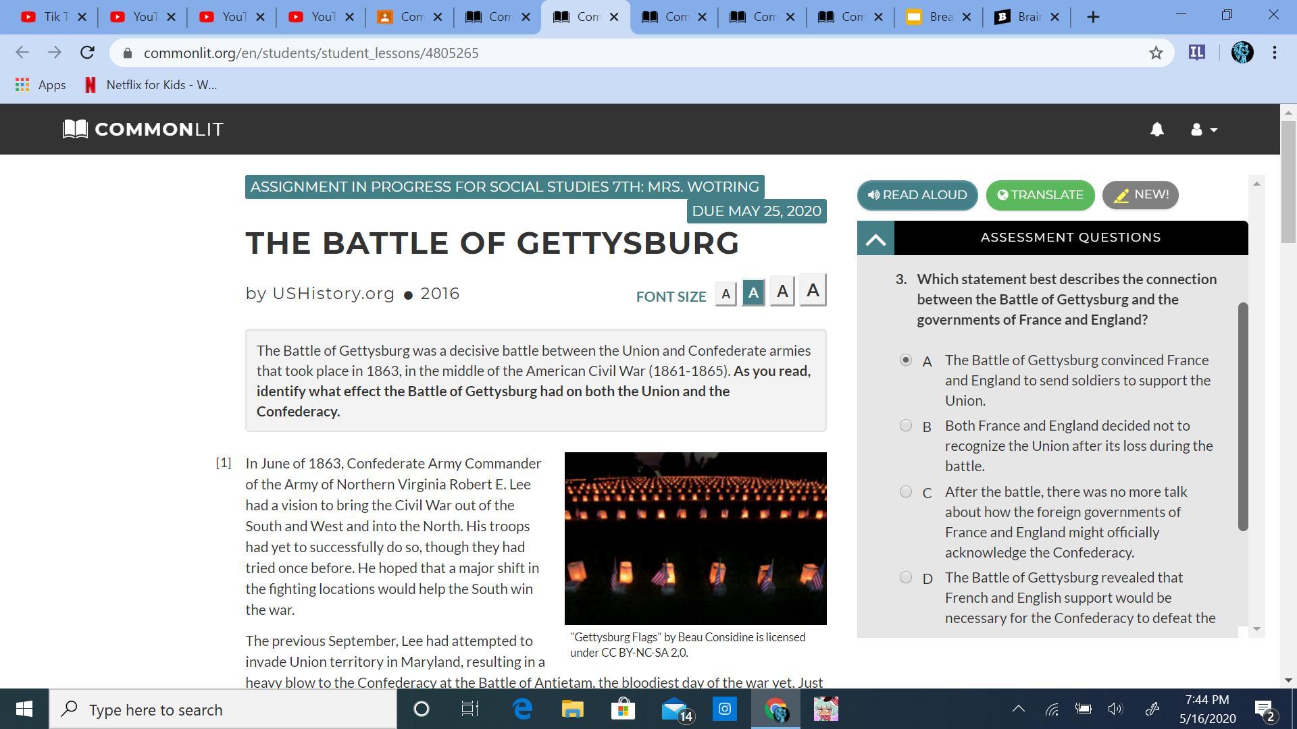Open the NEW highlighter tool
The width and height of the screenshot is (1297, 729).
(1140, 195)
